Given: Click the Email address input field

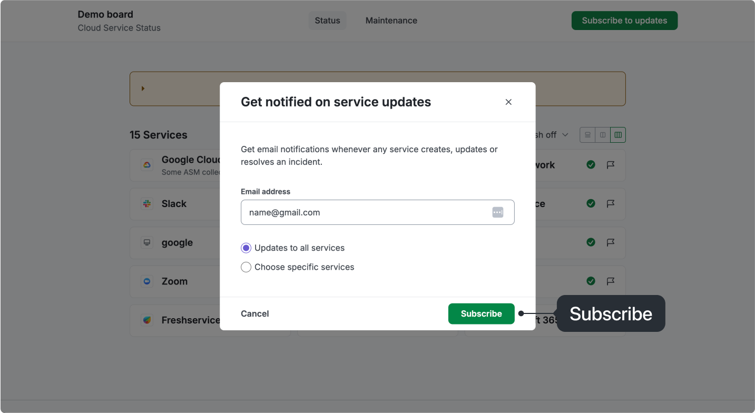Looking at the screenshot, I should (364, 212).
